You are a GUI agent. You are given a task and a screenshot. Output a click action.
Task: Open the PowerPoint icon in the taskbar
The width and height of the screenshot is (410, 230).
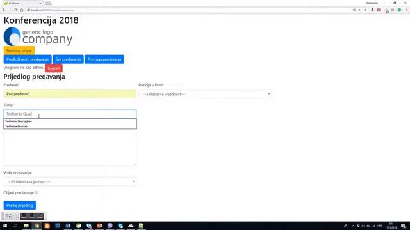[99, 226]
